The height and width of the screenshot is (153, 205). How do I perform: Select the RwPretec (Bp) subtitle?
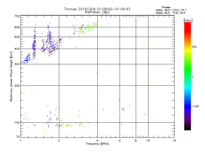97,12
